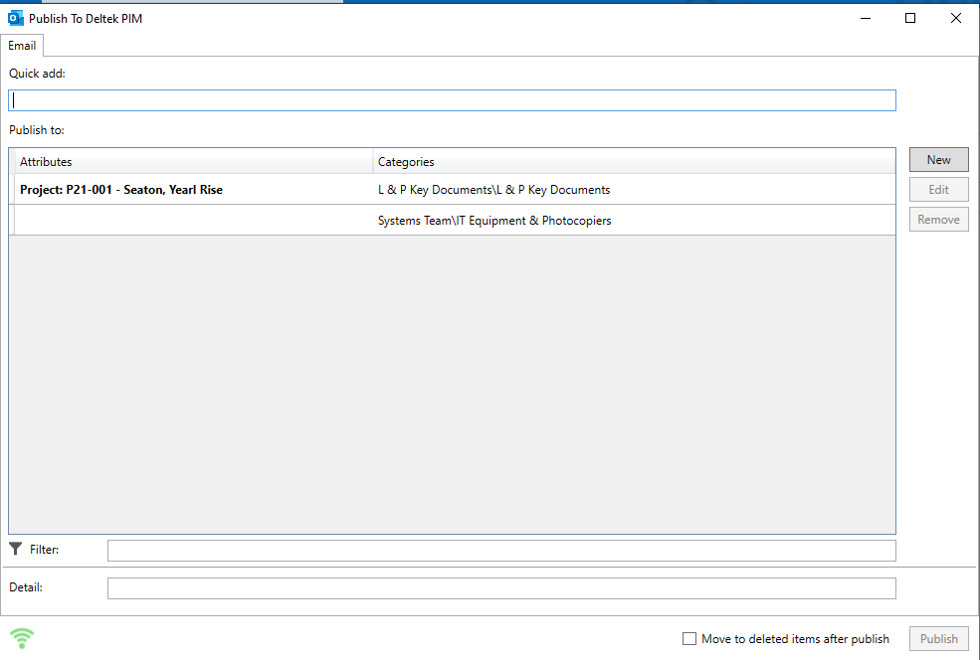Click the Publish button

coord(939,639)
